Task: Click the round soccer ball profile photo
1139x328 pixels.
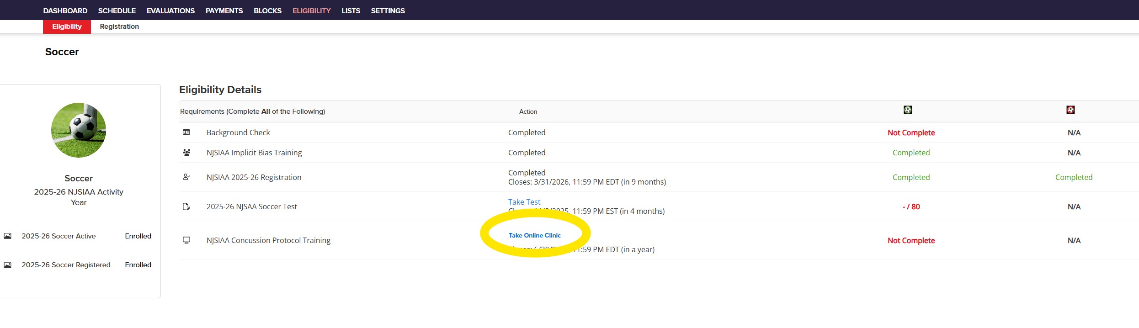Action: tap(79, 130)
